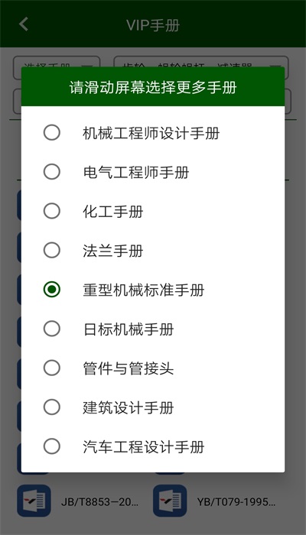Select the 管件与管接头 radio button
Viewport: 306px width, 535px height.
pos(52,368)
